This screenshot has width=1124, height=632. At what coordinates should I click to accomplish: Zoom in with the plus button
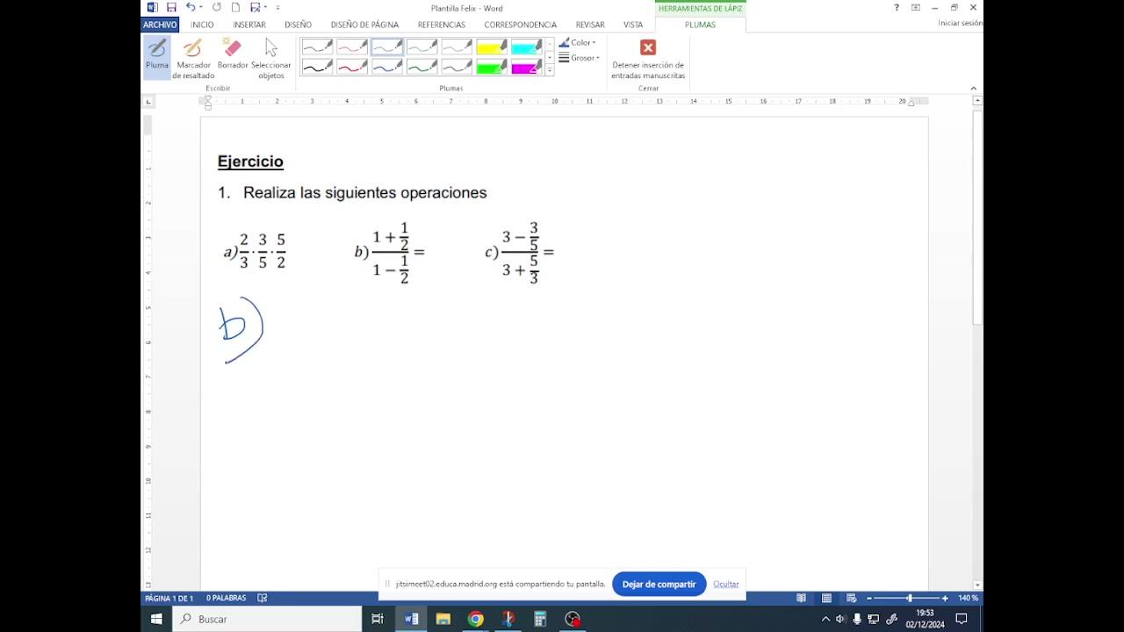click(x=945, y=598)
